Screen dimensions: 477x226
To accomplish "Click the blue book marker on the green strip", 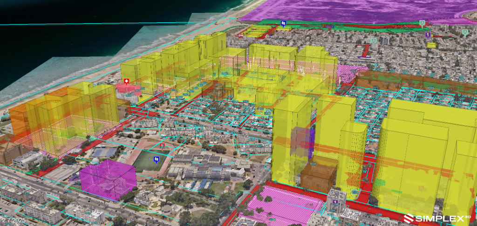I will click(x=283, y=23).
